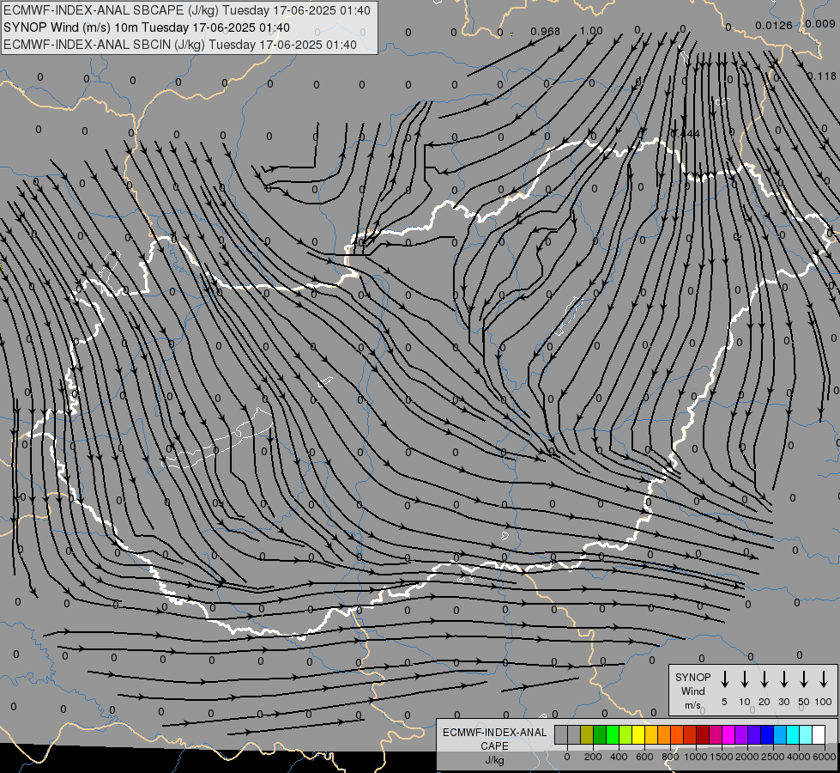Click the bright magenta legend swatch

click(728, 734)
